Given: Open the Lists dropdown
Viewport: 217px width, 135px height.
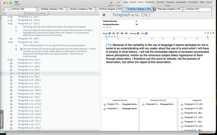Looking at the screenshot, I should point(144,33).
